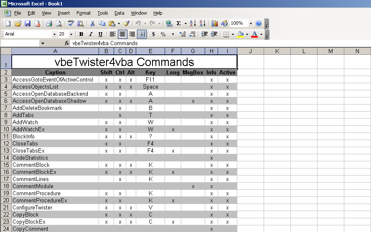The image size is (371, 232).
Task: Select the ConfigureTwister cell
Action: (x=55, y=207)
